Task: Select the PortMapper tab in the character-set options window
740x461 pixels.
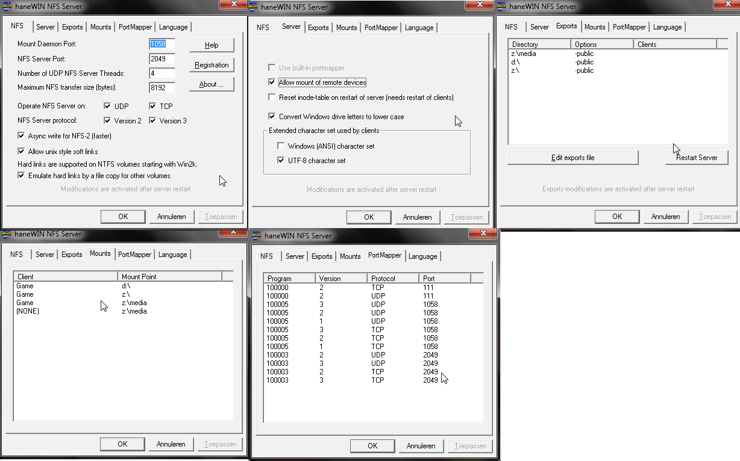Action: [381, 28]
